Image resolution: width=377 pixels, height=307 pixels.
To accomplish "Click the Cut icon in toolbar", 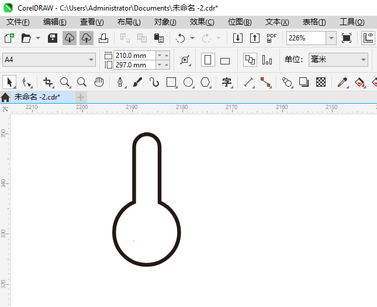I will point(124,38).
